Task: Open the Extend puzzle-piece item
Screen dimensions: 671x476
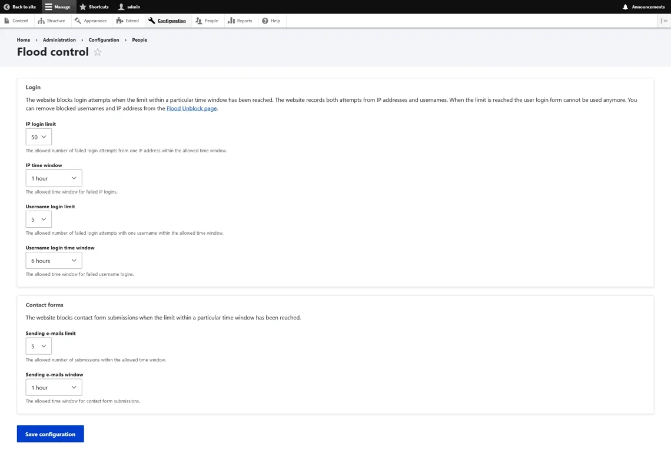Action: (x=128, y=21)
